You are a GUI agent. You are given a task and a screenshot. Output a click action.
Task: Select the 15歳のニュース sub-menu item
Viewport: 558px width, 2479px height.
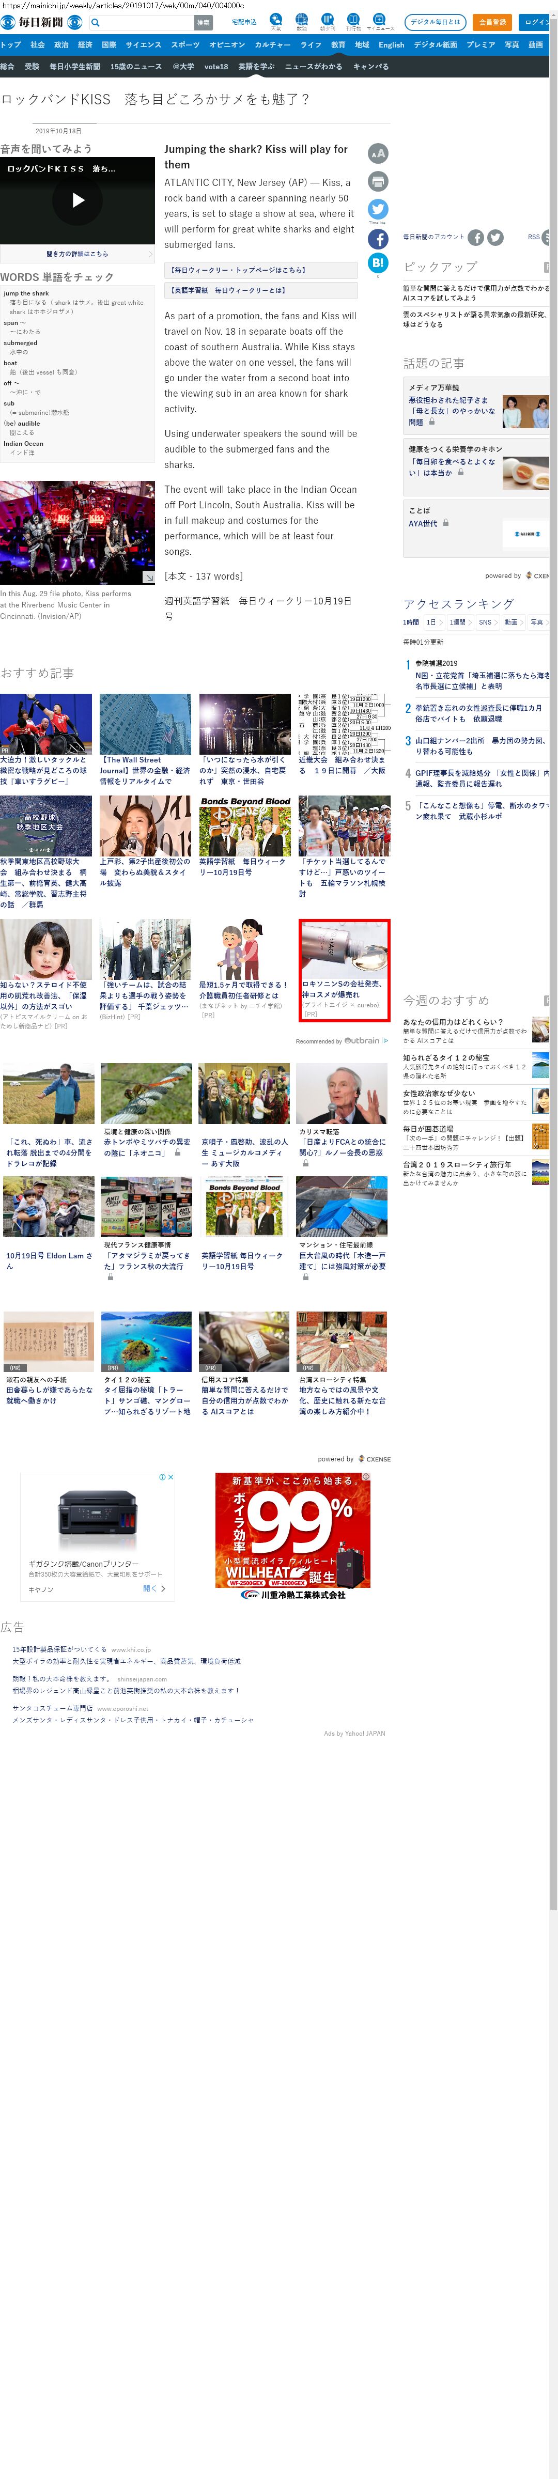pos(136,67)
